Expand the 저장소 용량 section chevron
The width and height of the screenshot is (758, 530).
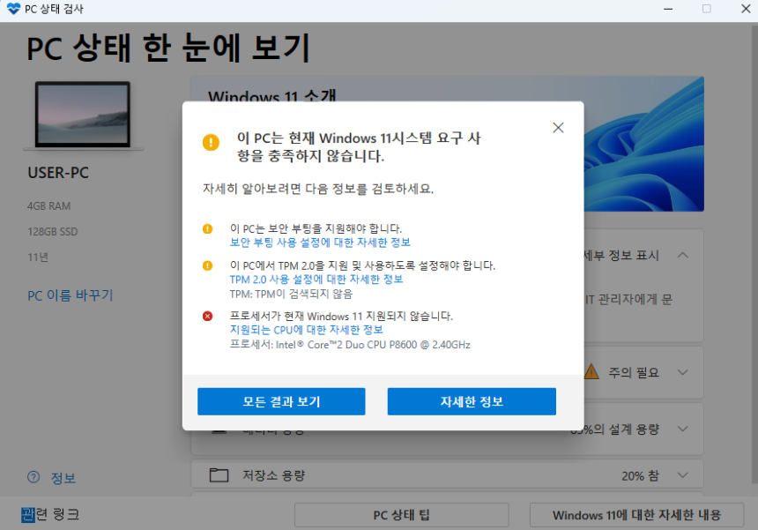click(682, 475)
